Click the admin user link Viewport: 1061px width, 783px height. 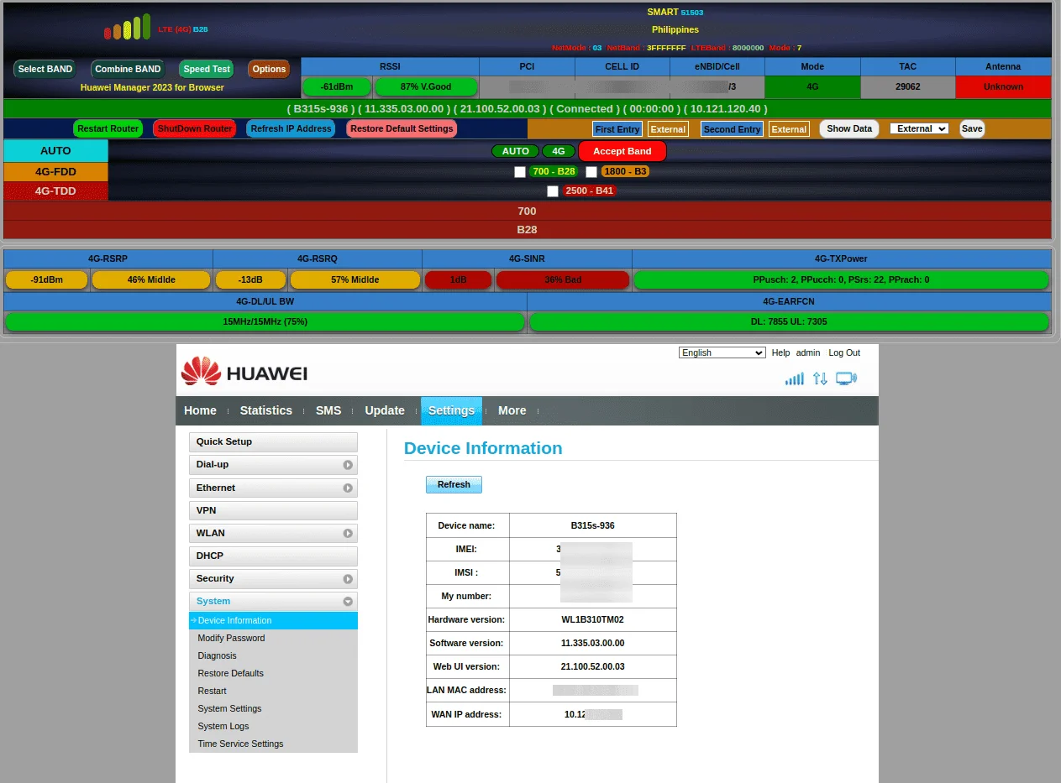pos(808,352)
